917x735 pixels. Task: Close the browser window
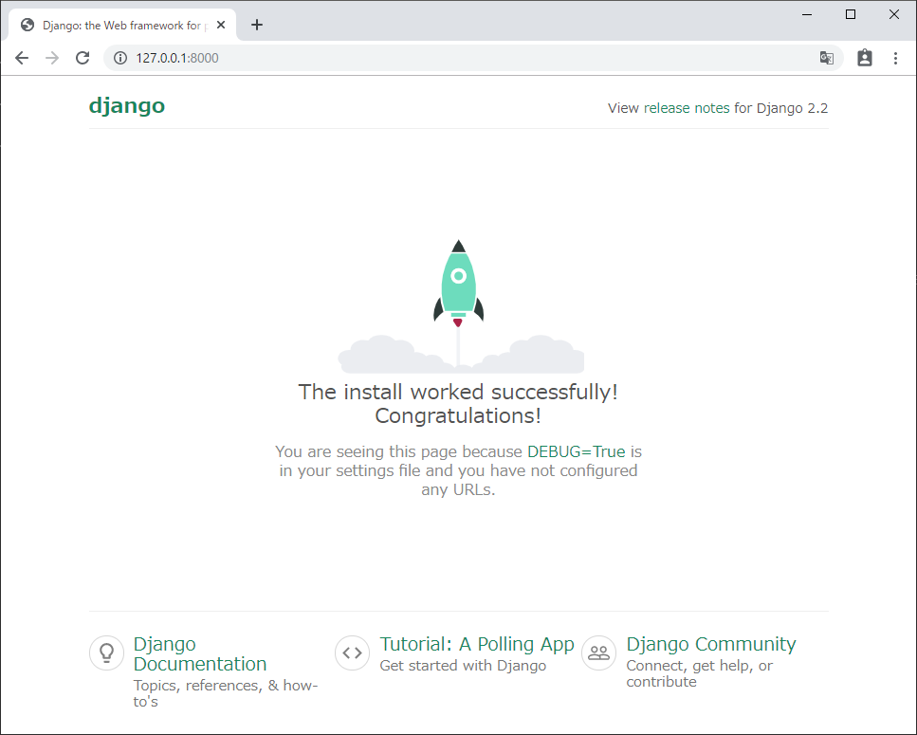893,14
